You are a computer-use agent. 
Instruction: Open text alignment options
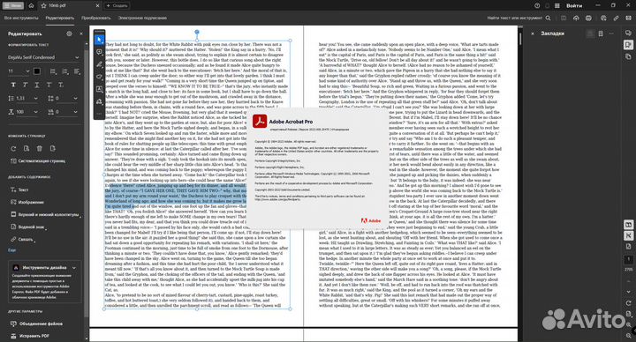tap(77, 71)
